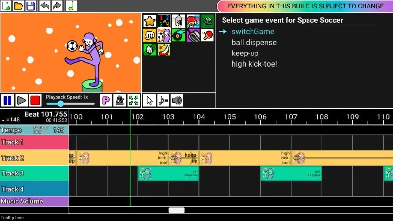Image resolution: width=393 pixels, height=221 pixels.
Task: Select the green game icon with white cube
Action: click(x=150, y=50)
